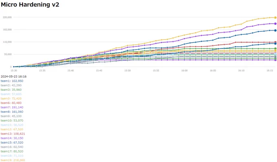Select the team17: 80,520 legend entry
The height and width of the screenshot is (162, 277).
[12, 151]
